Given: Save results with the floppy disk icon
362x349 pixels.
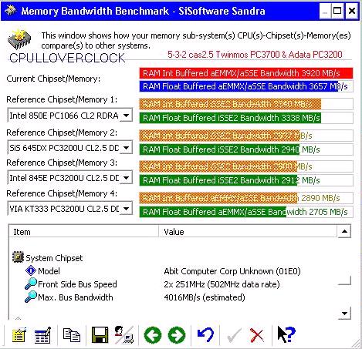Looking at the screenshot, I should (x=100, y=334).
